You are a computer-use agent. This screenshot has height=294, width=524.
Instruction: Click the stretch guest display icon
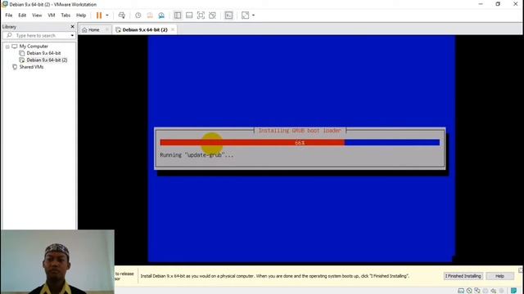coord(246,16)
